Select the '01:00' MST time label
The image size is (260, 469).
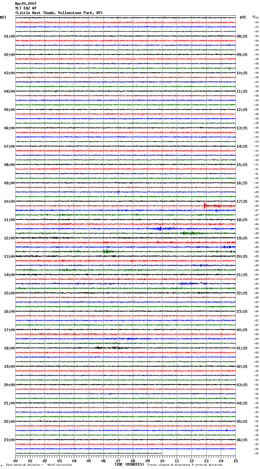[x=9, y=36]
